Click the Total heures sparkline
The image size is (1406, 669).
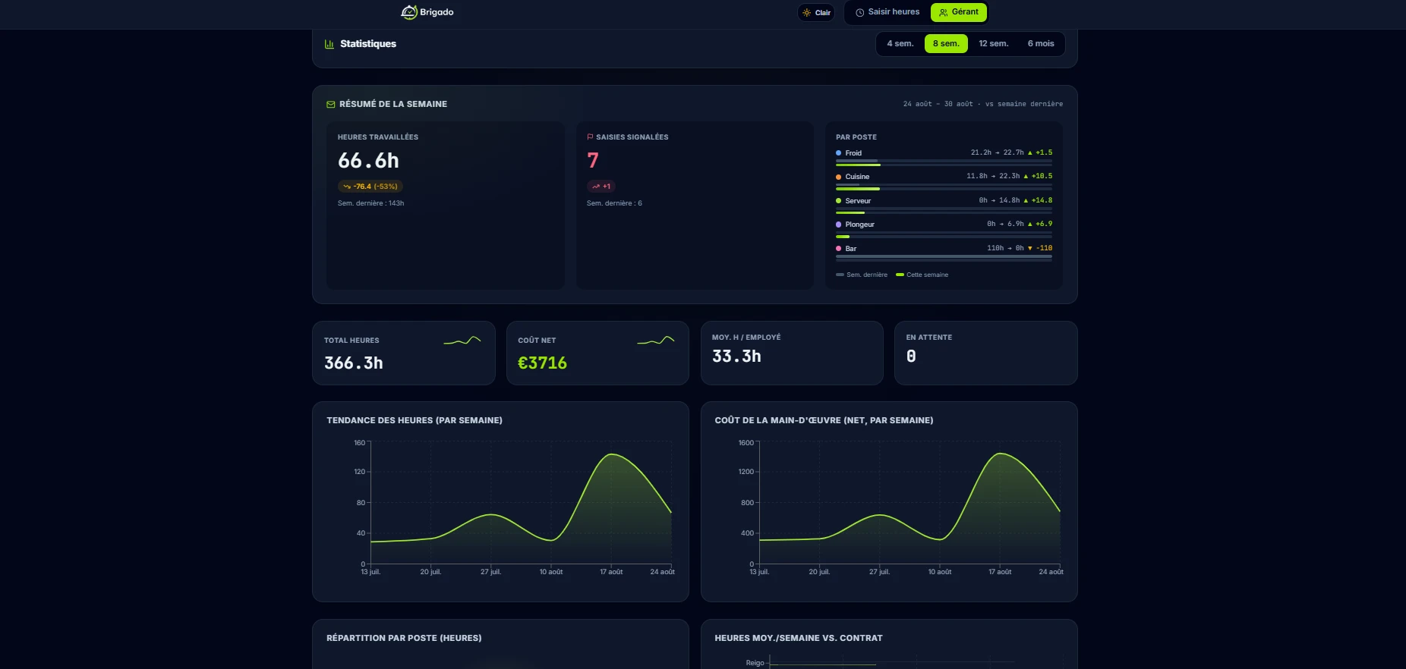462,341
